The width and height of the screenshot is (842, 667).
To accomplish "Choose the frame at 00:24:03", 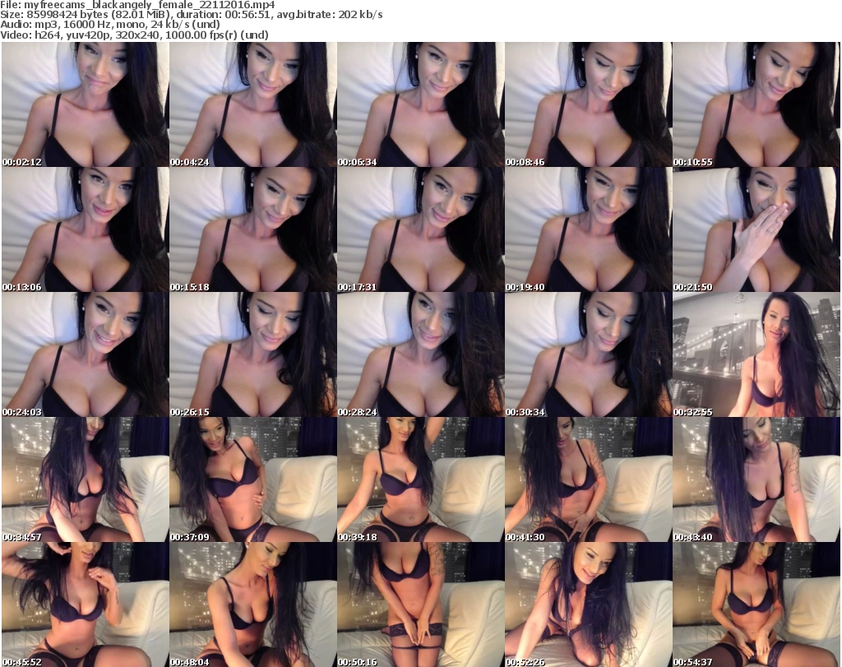I will click(86, 354).
